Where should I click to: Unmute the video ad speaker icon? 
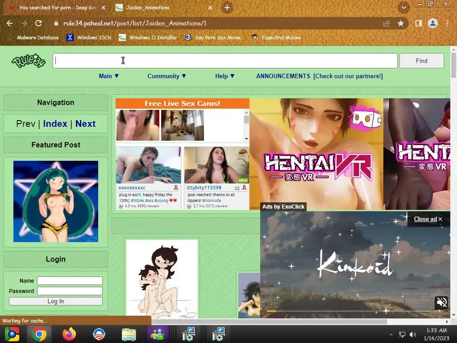point(441,302)
